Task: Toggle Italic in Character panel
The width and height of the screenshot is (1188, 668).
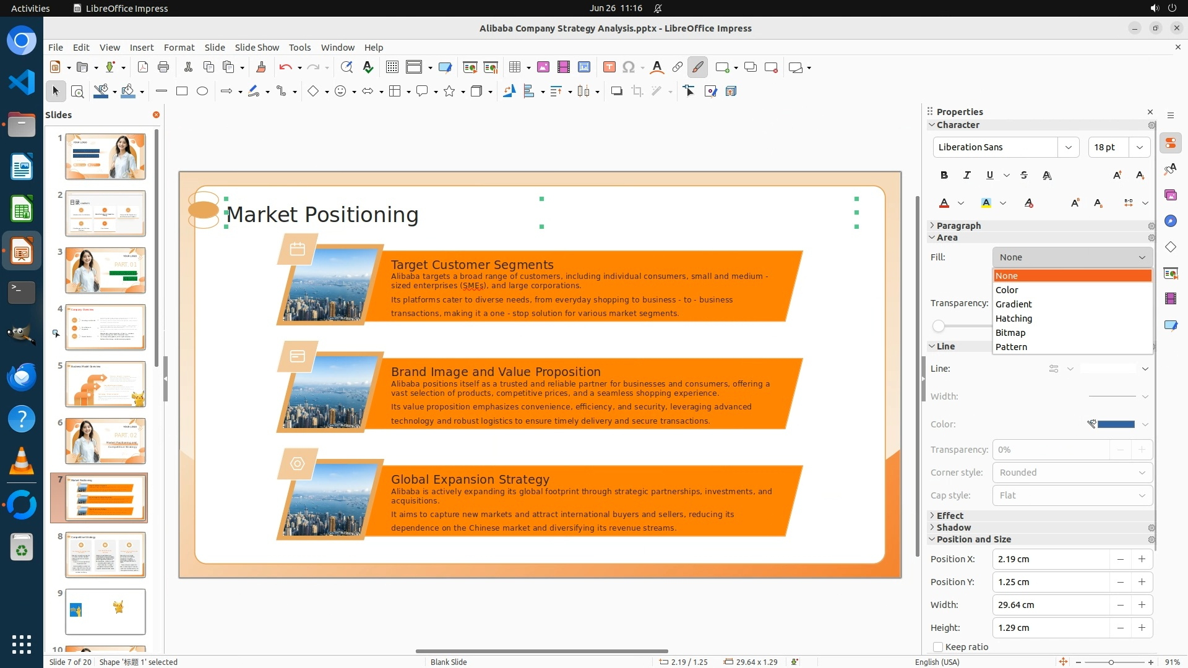Action: coord(966,176)
